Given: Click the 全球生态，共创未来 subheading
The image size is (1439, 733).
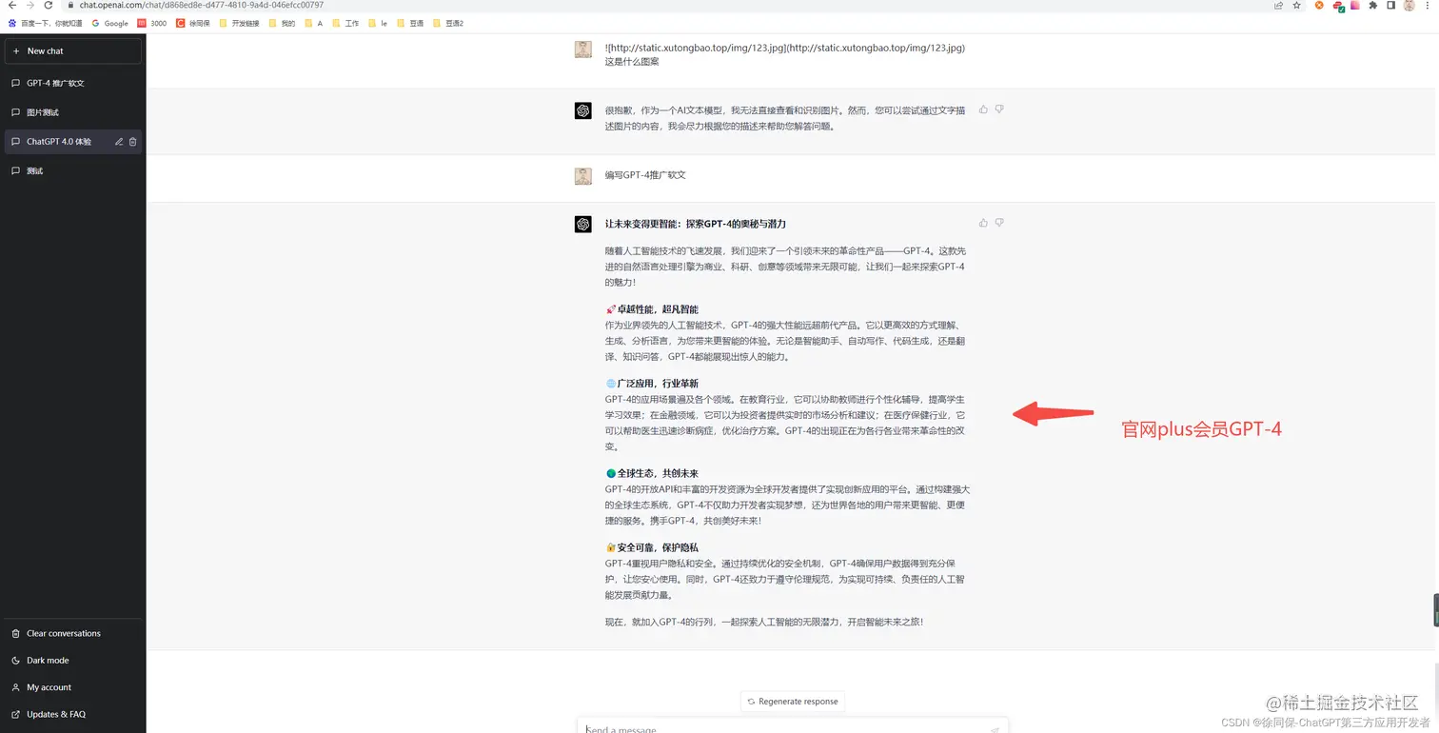Looking at the screenshot, I should [658, 473].
